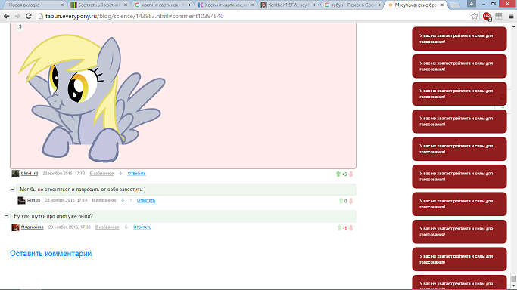Downvote Rimus's comment
This screenshot has height=290, width=517.
(x=350, y=201)
